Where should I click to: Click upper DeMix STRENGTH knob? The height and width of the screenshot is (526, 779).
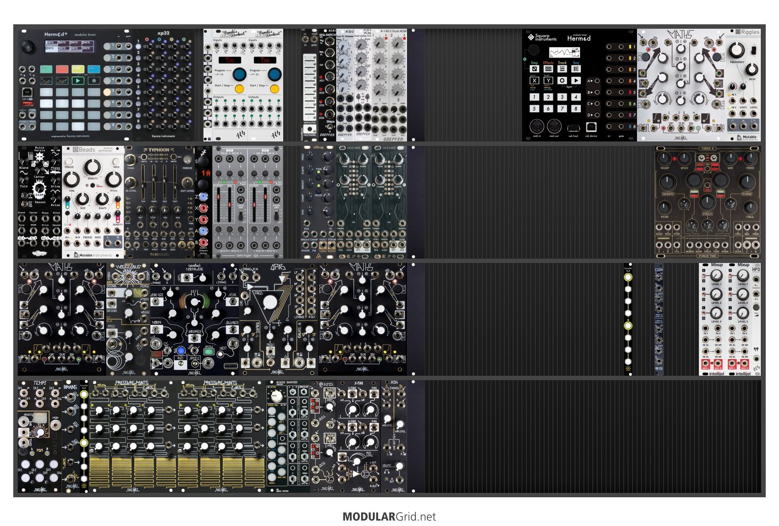[330, 407]
